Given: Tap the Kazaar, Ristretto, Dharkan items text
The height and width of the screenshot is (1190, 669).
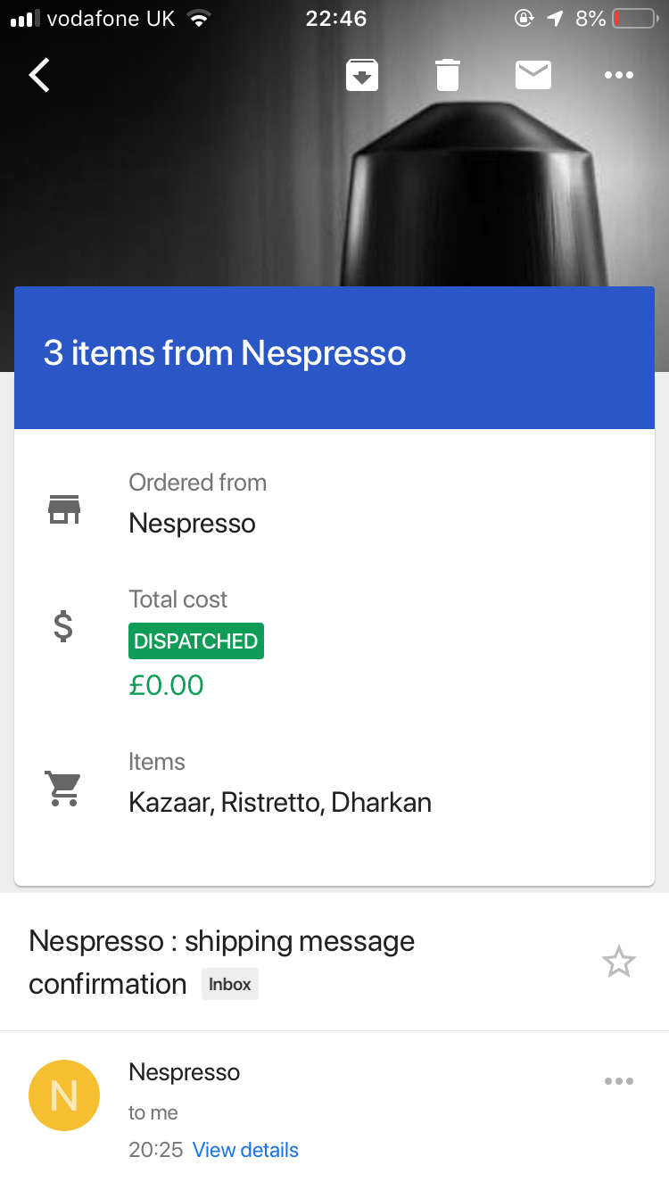Looking at the screenshot, I should pyautogui.click(x=280, y=803).
